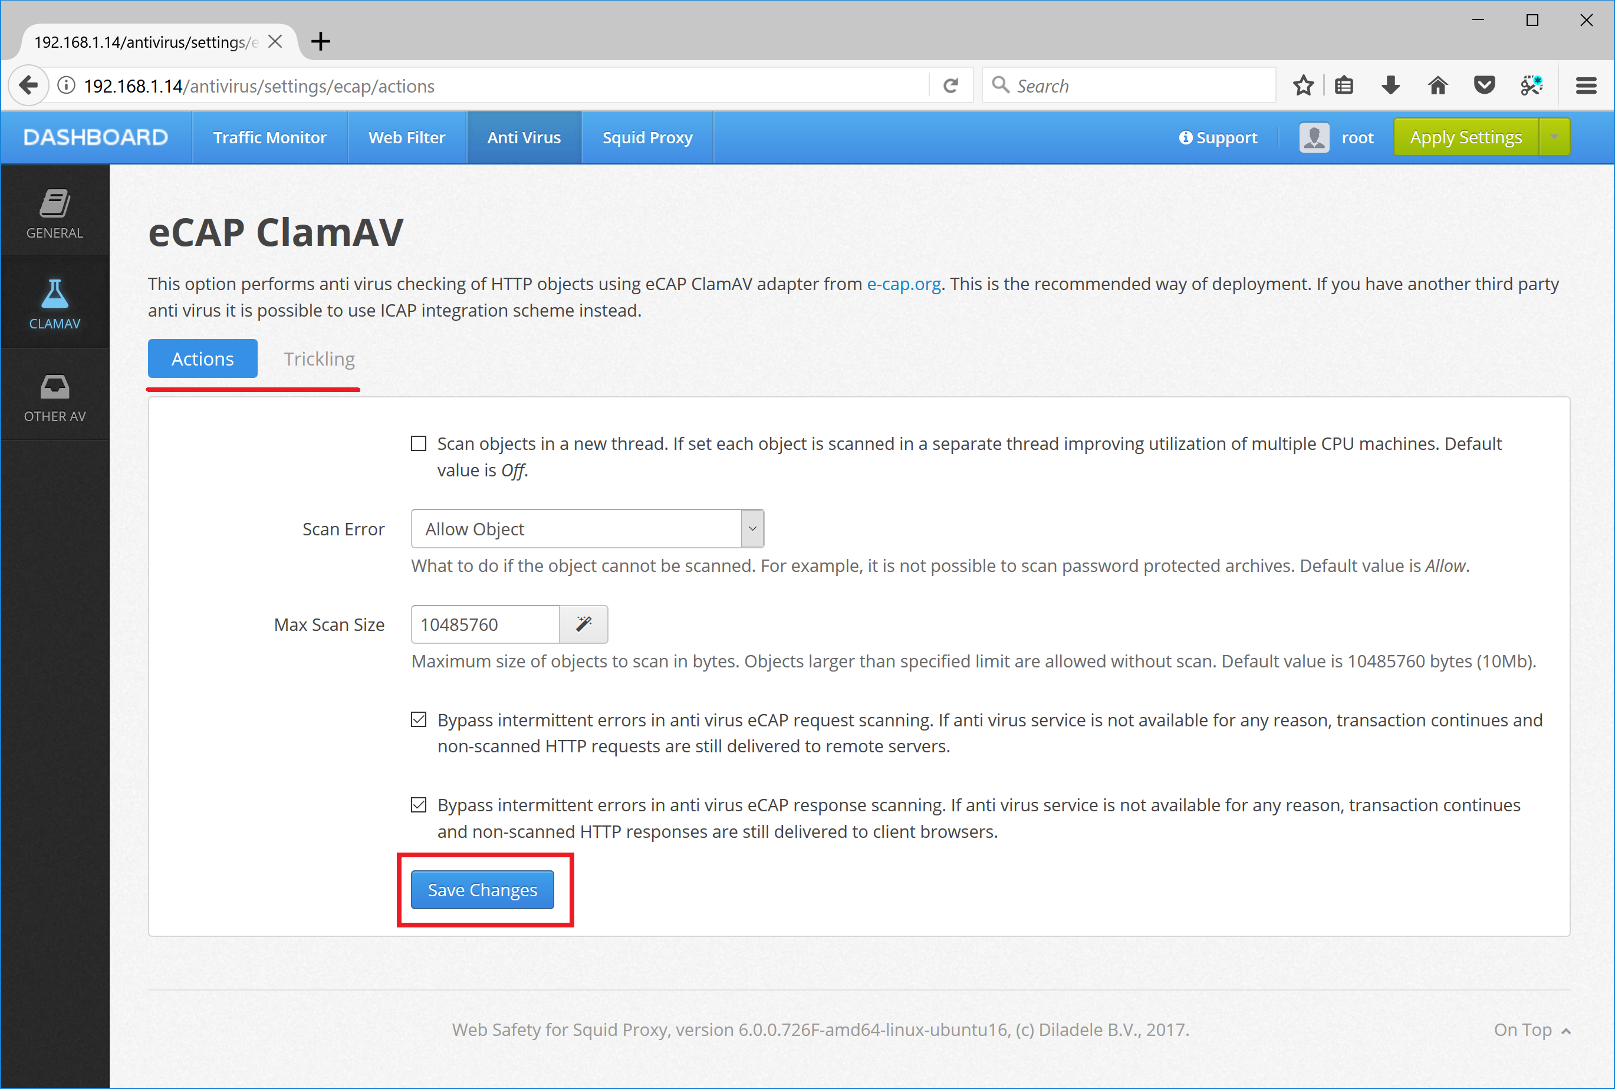Bookmark this page with the star icon

[x=1303, y=86]
